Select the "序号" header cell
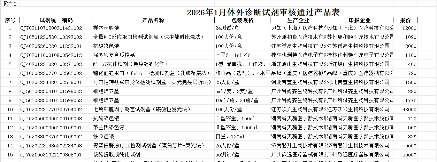Image resolution: width=437 pixels, height=162 pixels. click(x=10, y=20)
